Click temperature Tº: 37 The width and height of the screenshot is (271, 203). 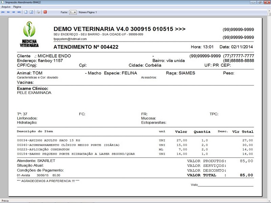(x=22, y=114)
